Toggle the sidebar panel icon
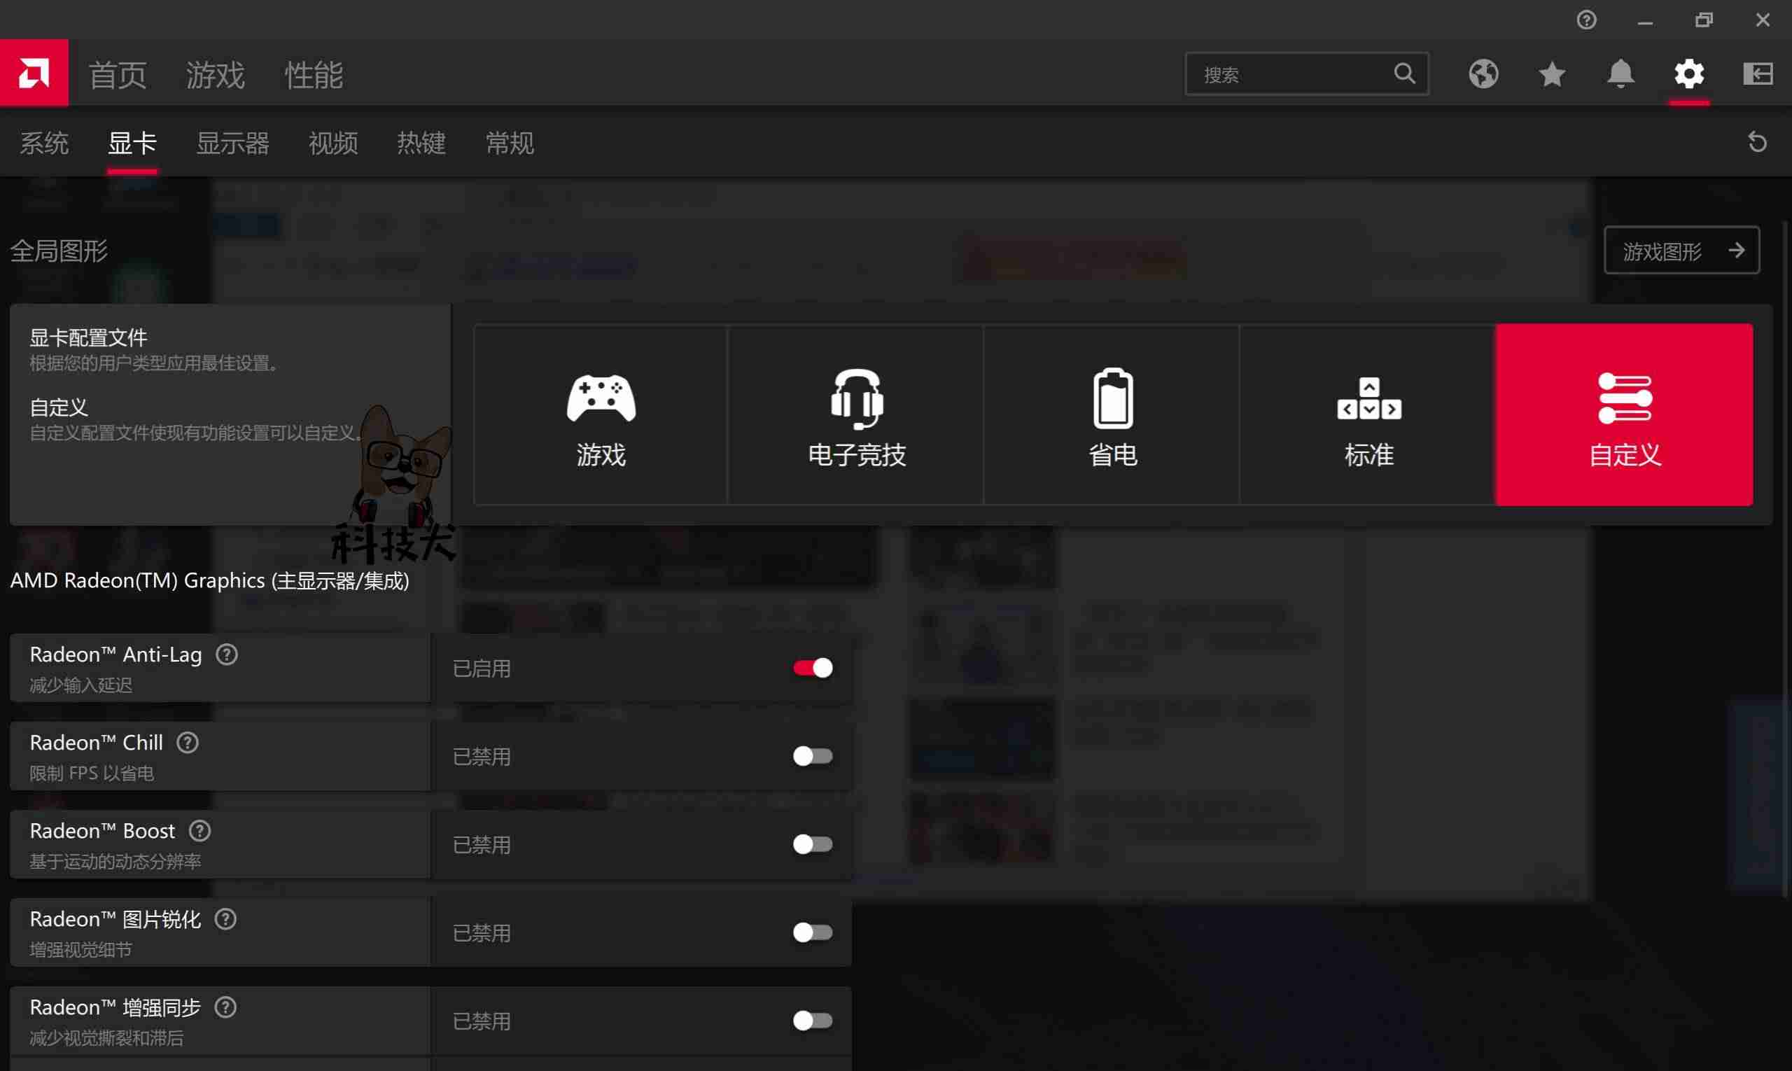The height and width of the screenshot is (1071, 1792). coord(1758,73)
